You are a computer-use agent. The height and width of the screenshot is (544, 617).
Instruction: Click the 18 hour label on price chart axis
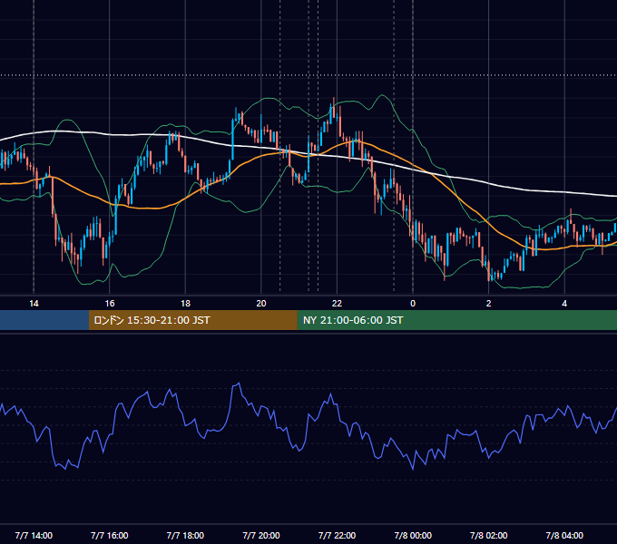[x=185, y=304]
